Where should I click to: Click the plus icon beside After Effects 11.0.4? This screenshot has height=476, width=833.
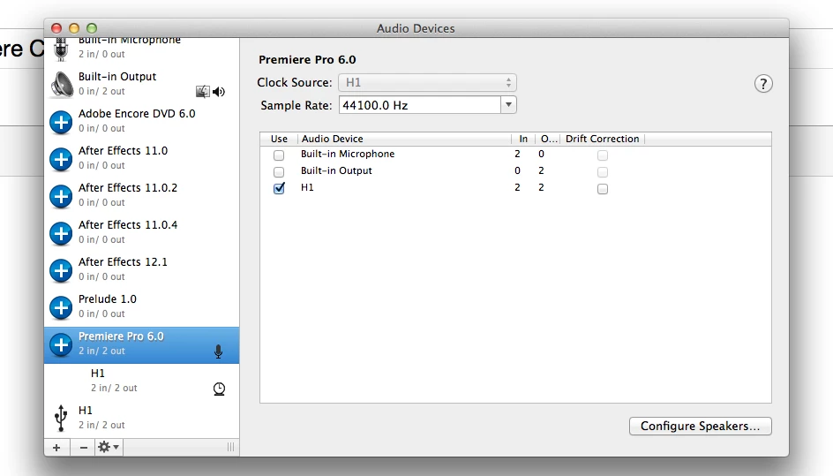61,233
